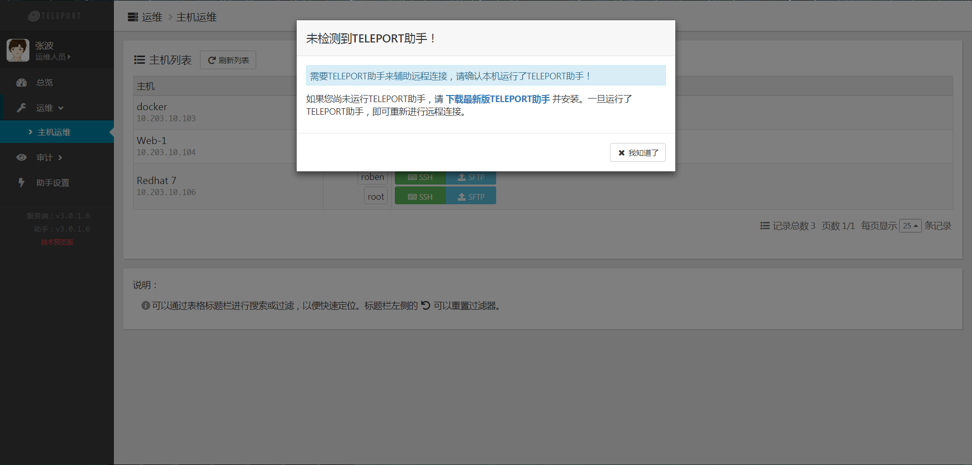
Task: Click the 主机运维 breadcrumb text
Action: 196,17
